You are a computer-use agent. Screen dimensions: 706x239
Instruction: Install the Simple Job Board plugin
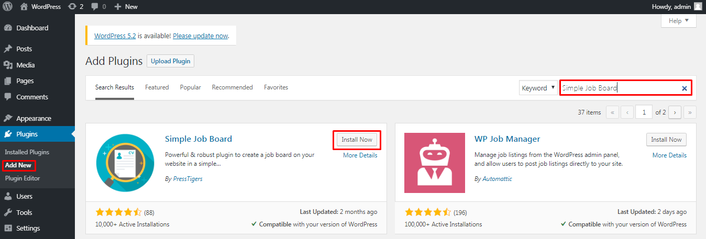pyautogui.click(x=357, y=140)
